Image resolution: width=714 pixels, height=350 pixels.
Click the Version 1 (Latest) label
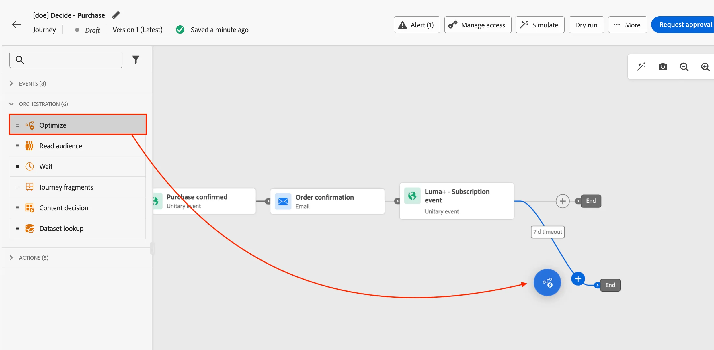[138, 30]
